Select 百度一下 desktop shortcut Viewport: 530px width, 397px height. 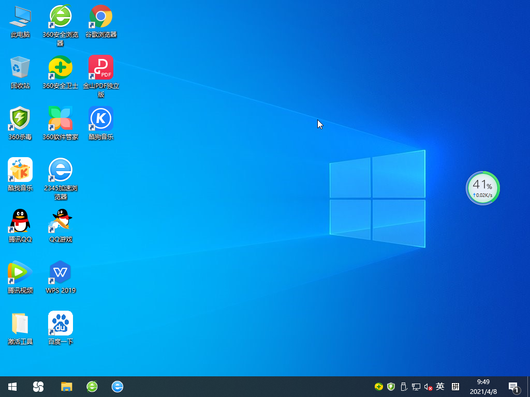click(61, 324)
